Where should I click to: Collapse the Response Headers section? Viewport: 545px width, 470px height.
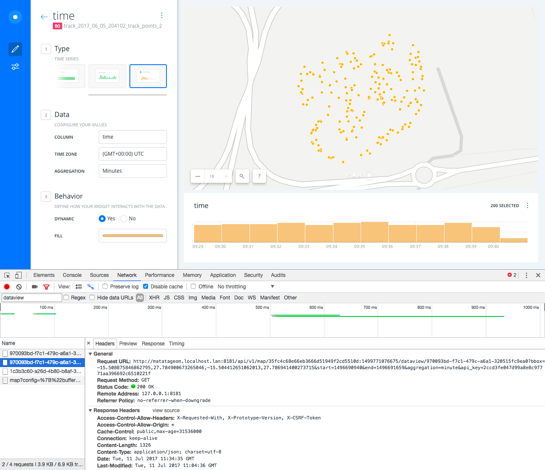pos(90,410)
